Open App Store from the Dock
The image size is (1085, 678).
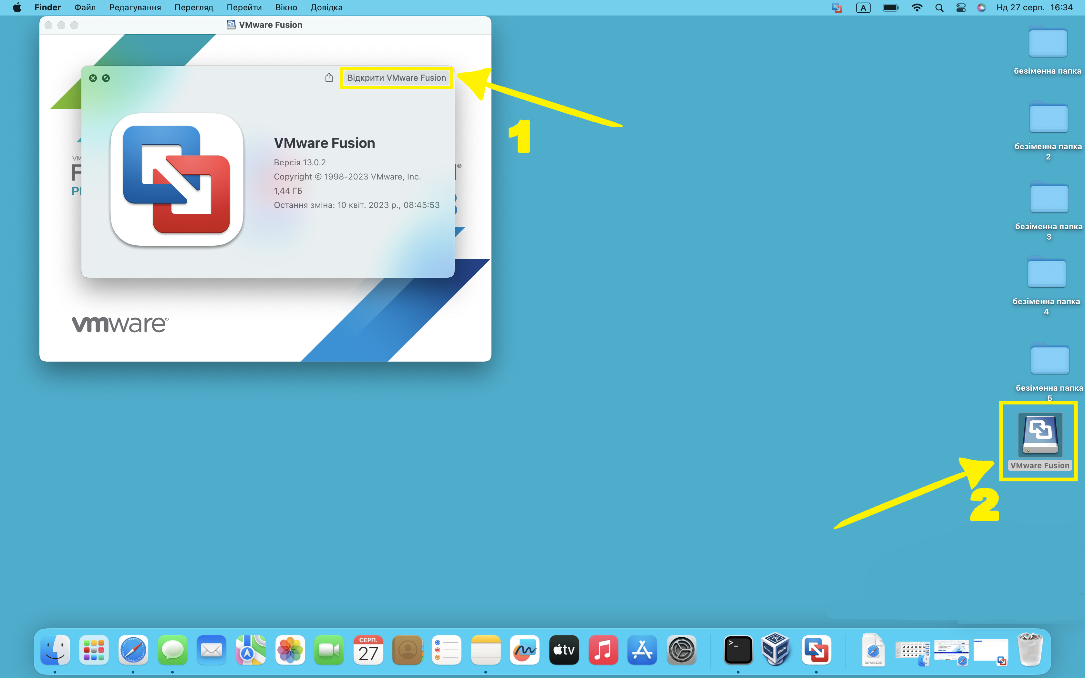point(642,650)
